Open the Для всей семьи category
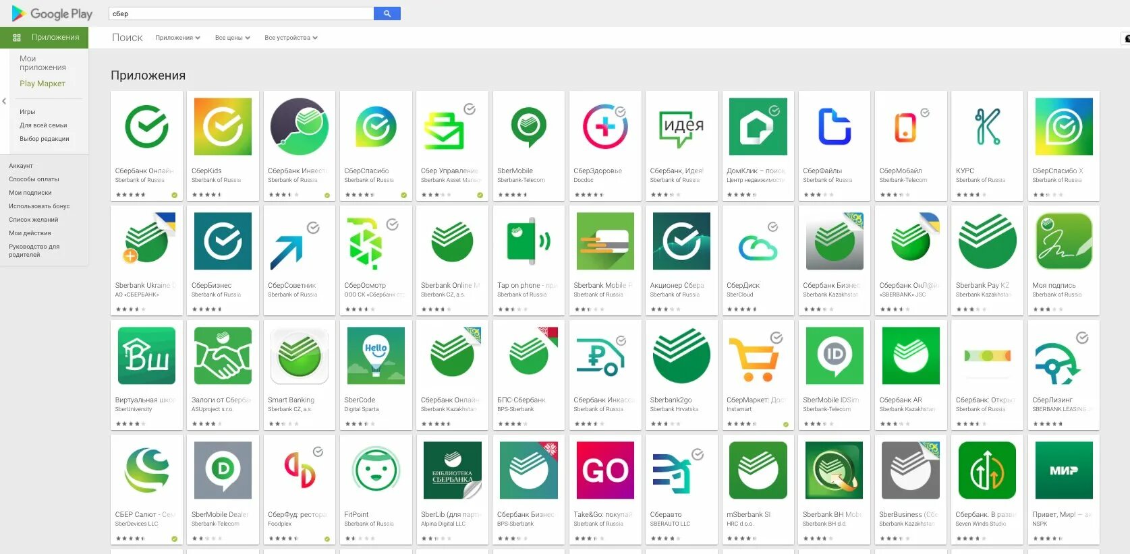This screenshot has width=1130, height=554. [x=43, y=125]
